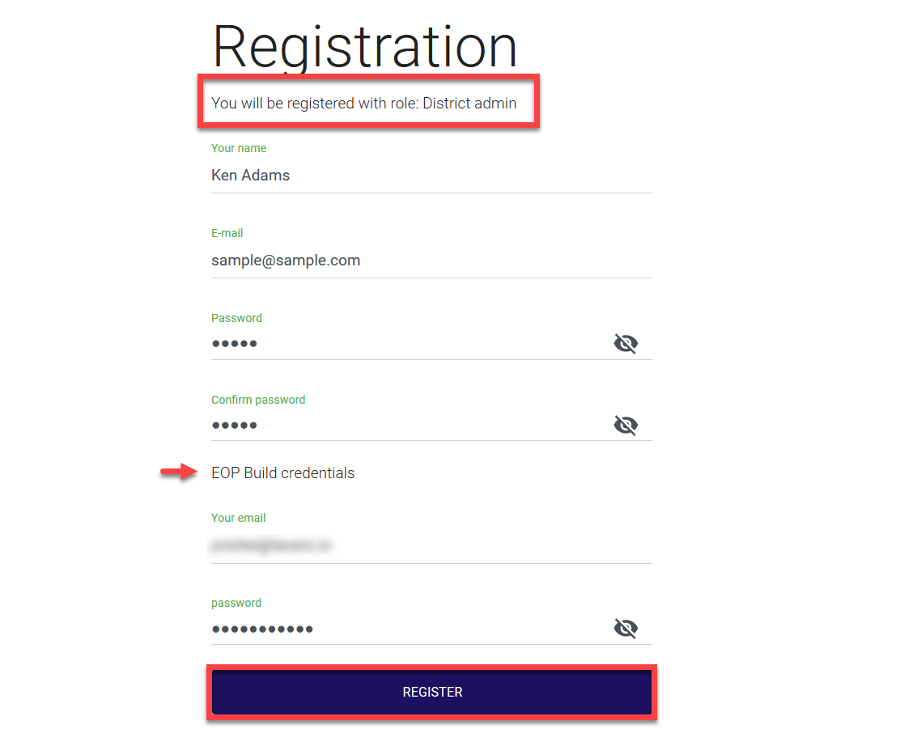This screenshot has width=900, height=729.
Task: Click the District admin role notice text
Action: coord(363,104)
